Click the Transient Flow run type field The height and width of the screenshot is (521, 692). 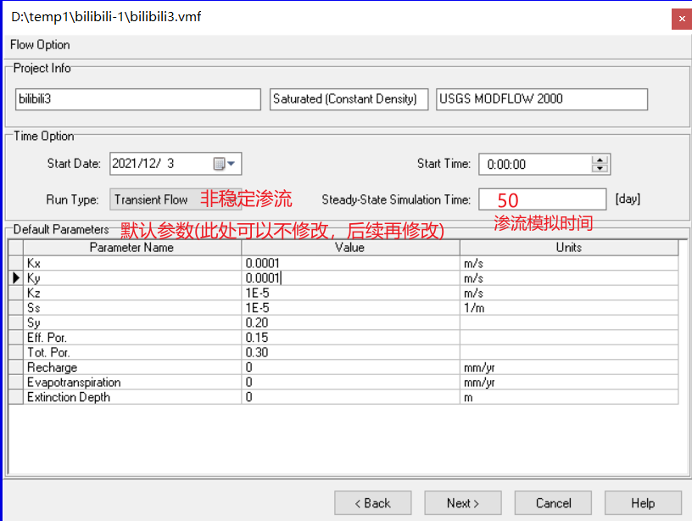[x=151, y=199]
